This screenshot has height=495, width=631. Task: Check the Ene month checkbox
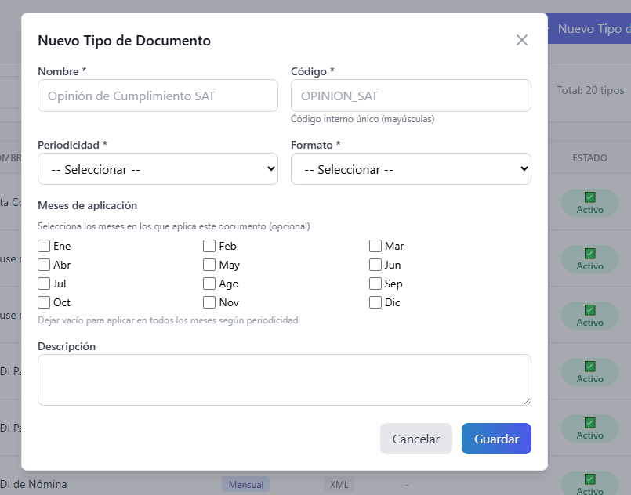click(x=44, y=246)
